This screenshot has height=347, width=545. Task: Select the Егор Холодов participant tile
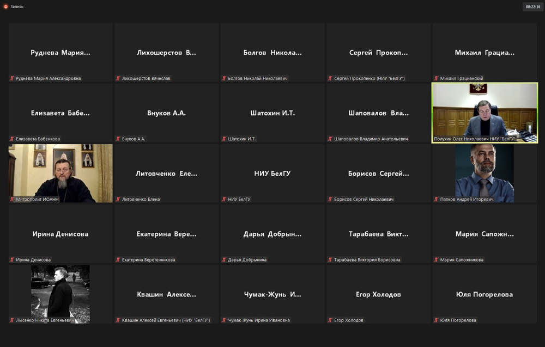pyautogui.click(x=378, y=294)
